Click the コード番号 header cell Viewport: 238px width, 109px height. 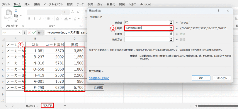pyautogui.click(x=55, y=45)
